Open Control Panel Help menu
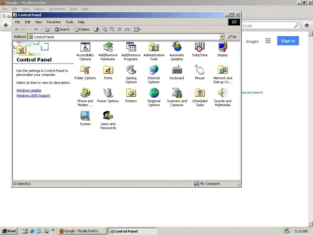Viewport: 313px width, 235px height. tap(81, 22)
